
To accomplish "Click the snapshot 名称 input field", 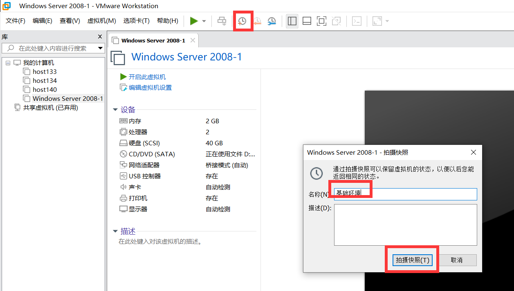I will click(405, 194).
